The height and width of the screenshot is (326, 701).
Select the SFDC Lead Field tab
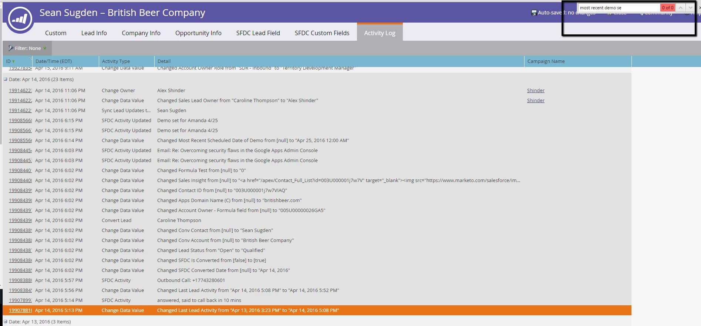coord(258,33)
